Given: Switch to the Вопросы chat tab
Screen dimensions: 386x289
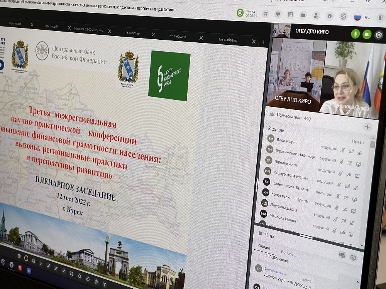Looking at the screenshot, I should pyautogui.click(x=288, y=254).
